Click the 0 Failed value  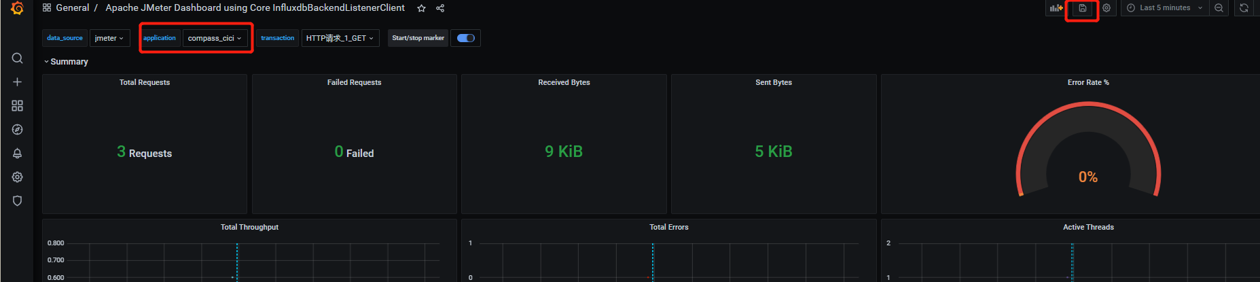click(x=354, y=152)
